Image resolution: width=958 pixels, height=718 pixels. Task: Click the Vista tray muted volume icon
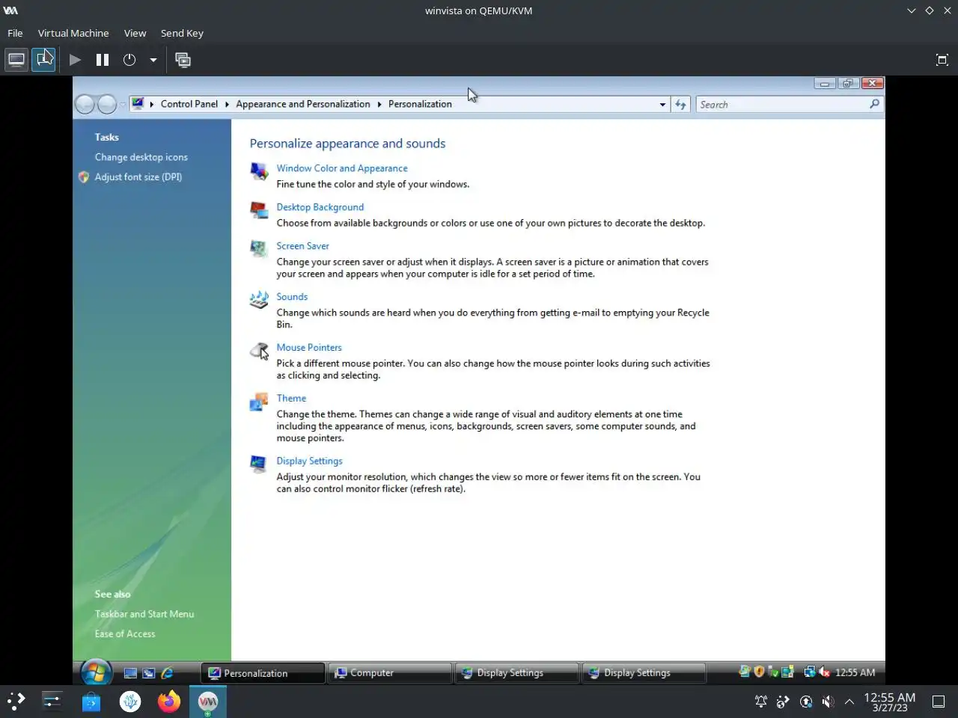coord(825,672)
